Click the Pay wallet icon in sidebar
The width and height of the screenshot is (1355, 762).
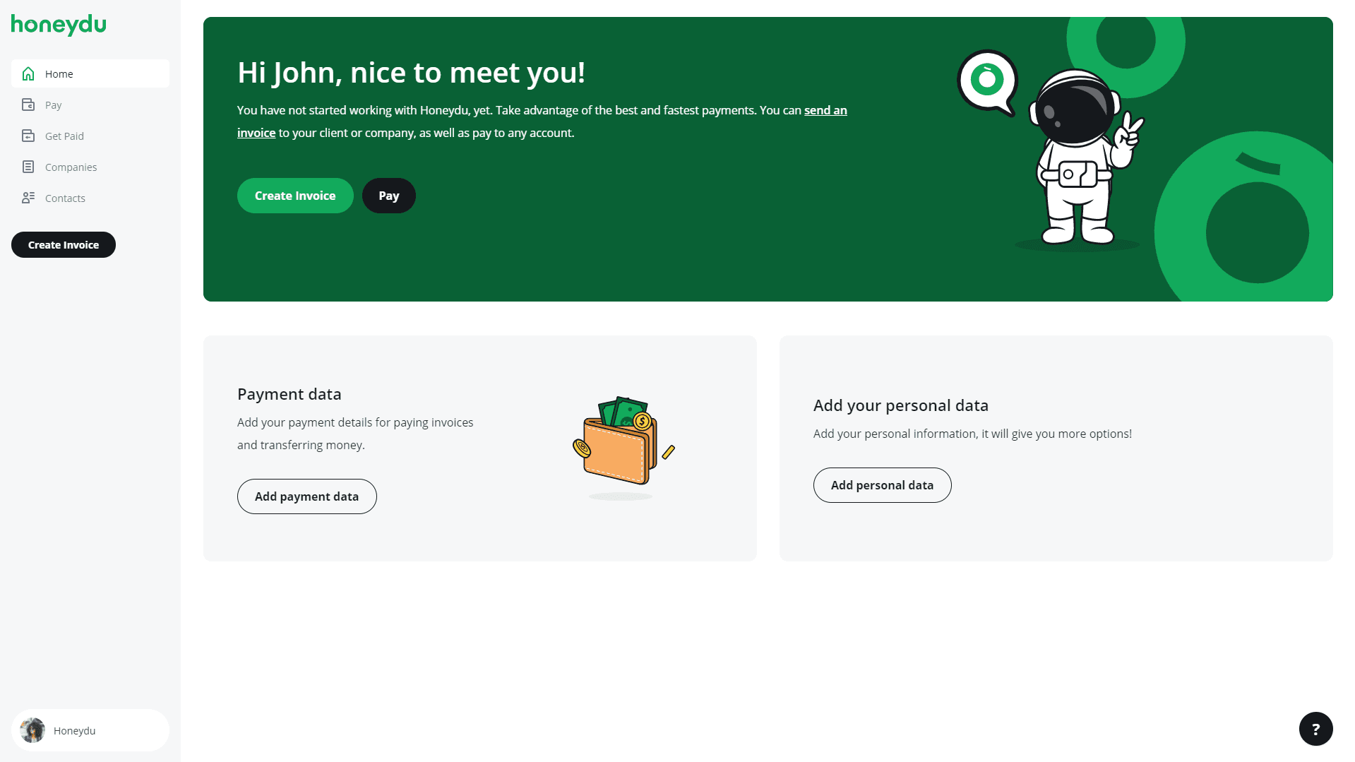pyautogui.click(x=28, y=105)
